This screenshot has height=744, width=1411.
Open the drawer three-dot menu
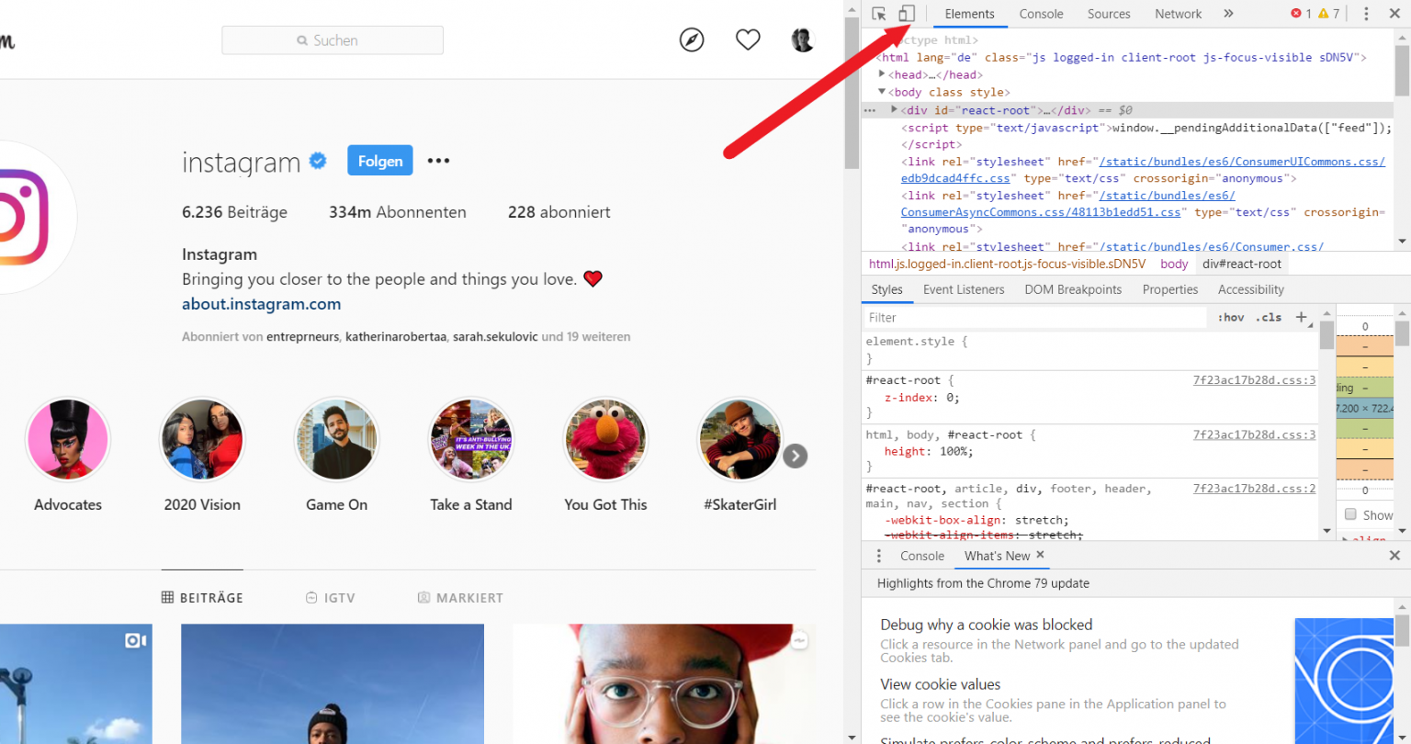878,556
